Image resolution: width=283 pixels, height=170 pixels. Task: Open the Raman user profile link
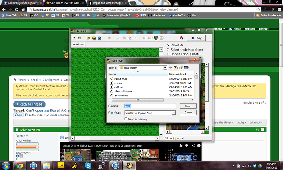click(x=21, y=136)
